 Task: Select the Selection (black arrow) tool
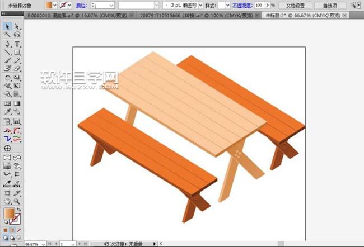7,27
